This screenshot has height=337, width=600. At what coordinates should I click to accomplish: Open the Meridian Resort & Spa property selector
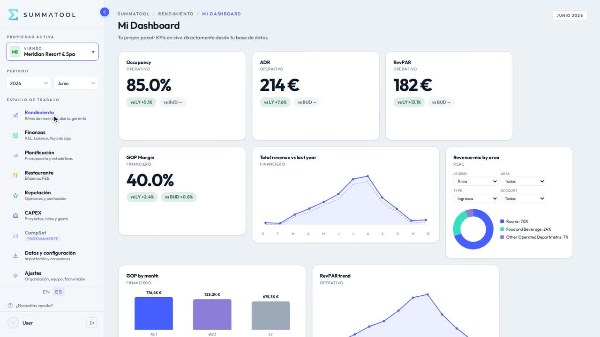pos(52,51)
